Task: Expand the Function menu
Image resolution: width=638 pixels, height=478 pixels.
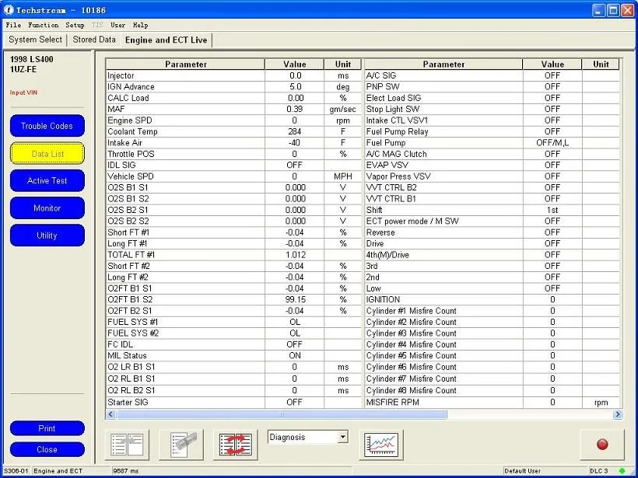Action: click(x=43, y=24)
